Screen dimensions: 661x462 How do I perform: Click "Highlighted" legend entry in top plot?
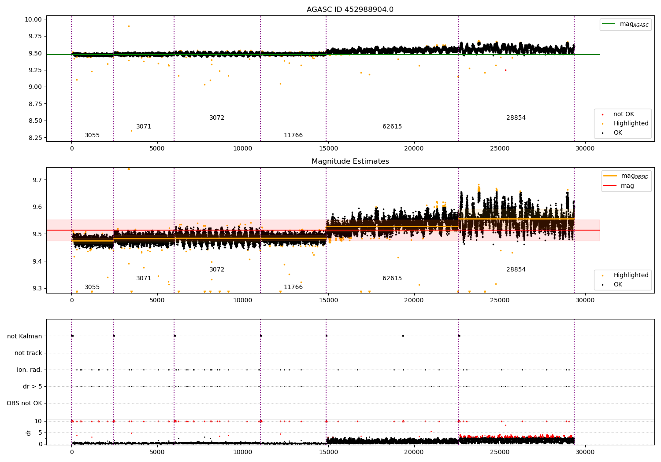pyautogui.click(x=631, y=124)
